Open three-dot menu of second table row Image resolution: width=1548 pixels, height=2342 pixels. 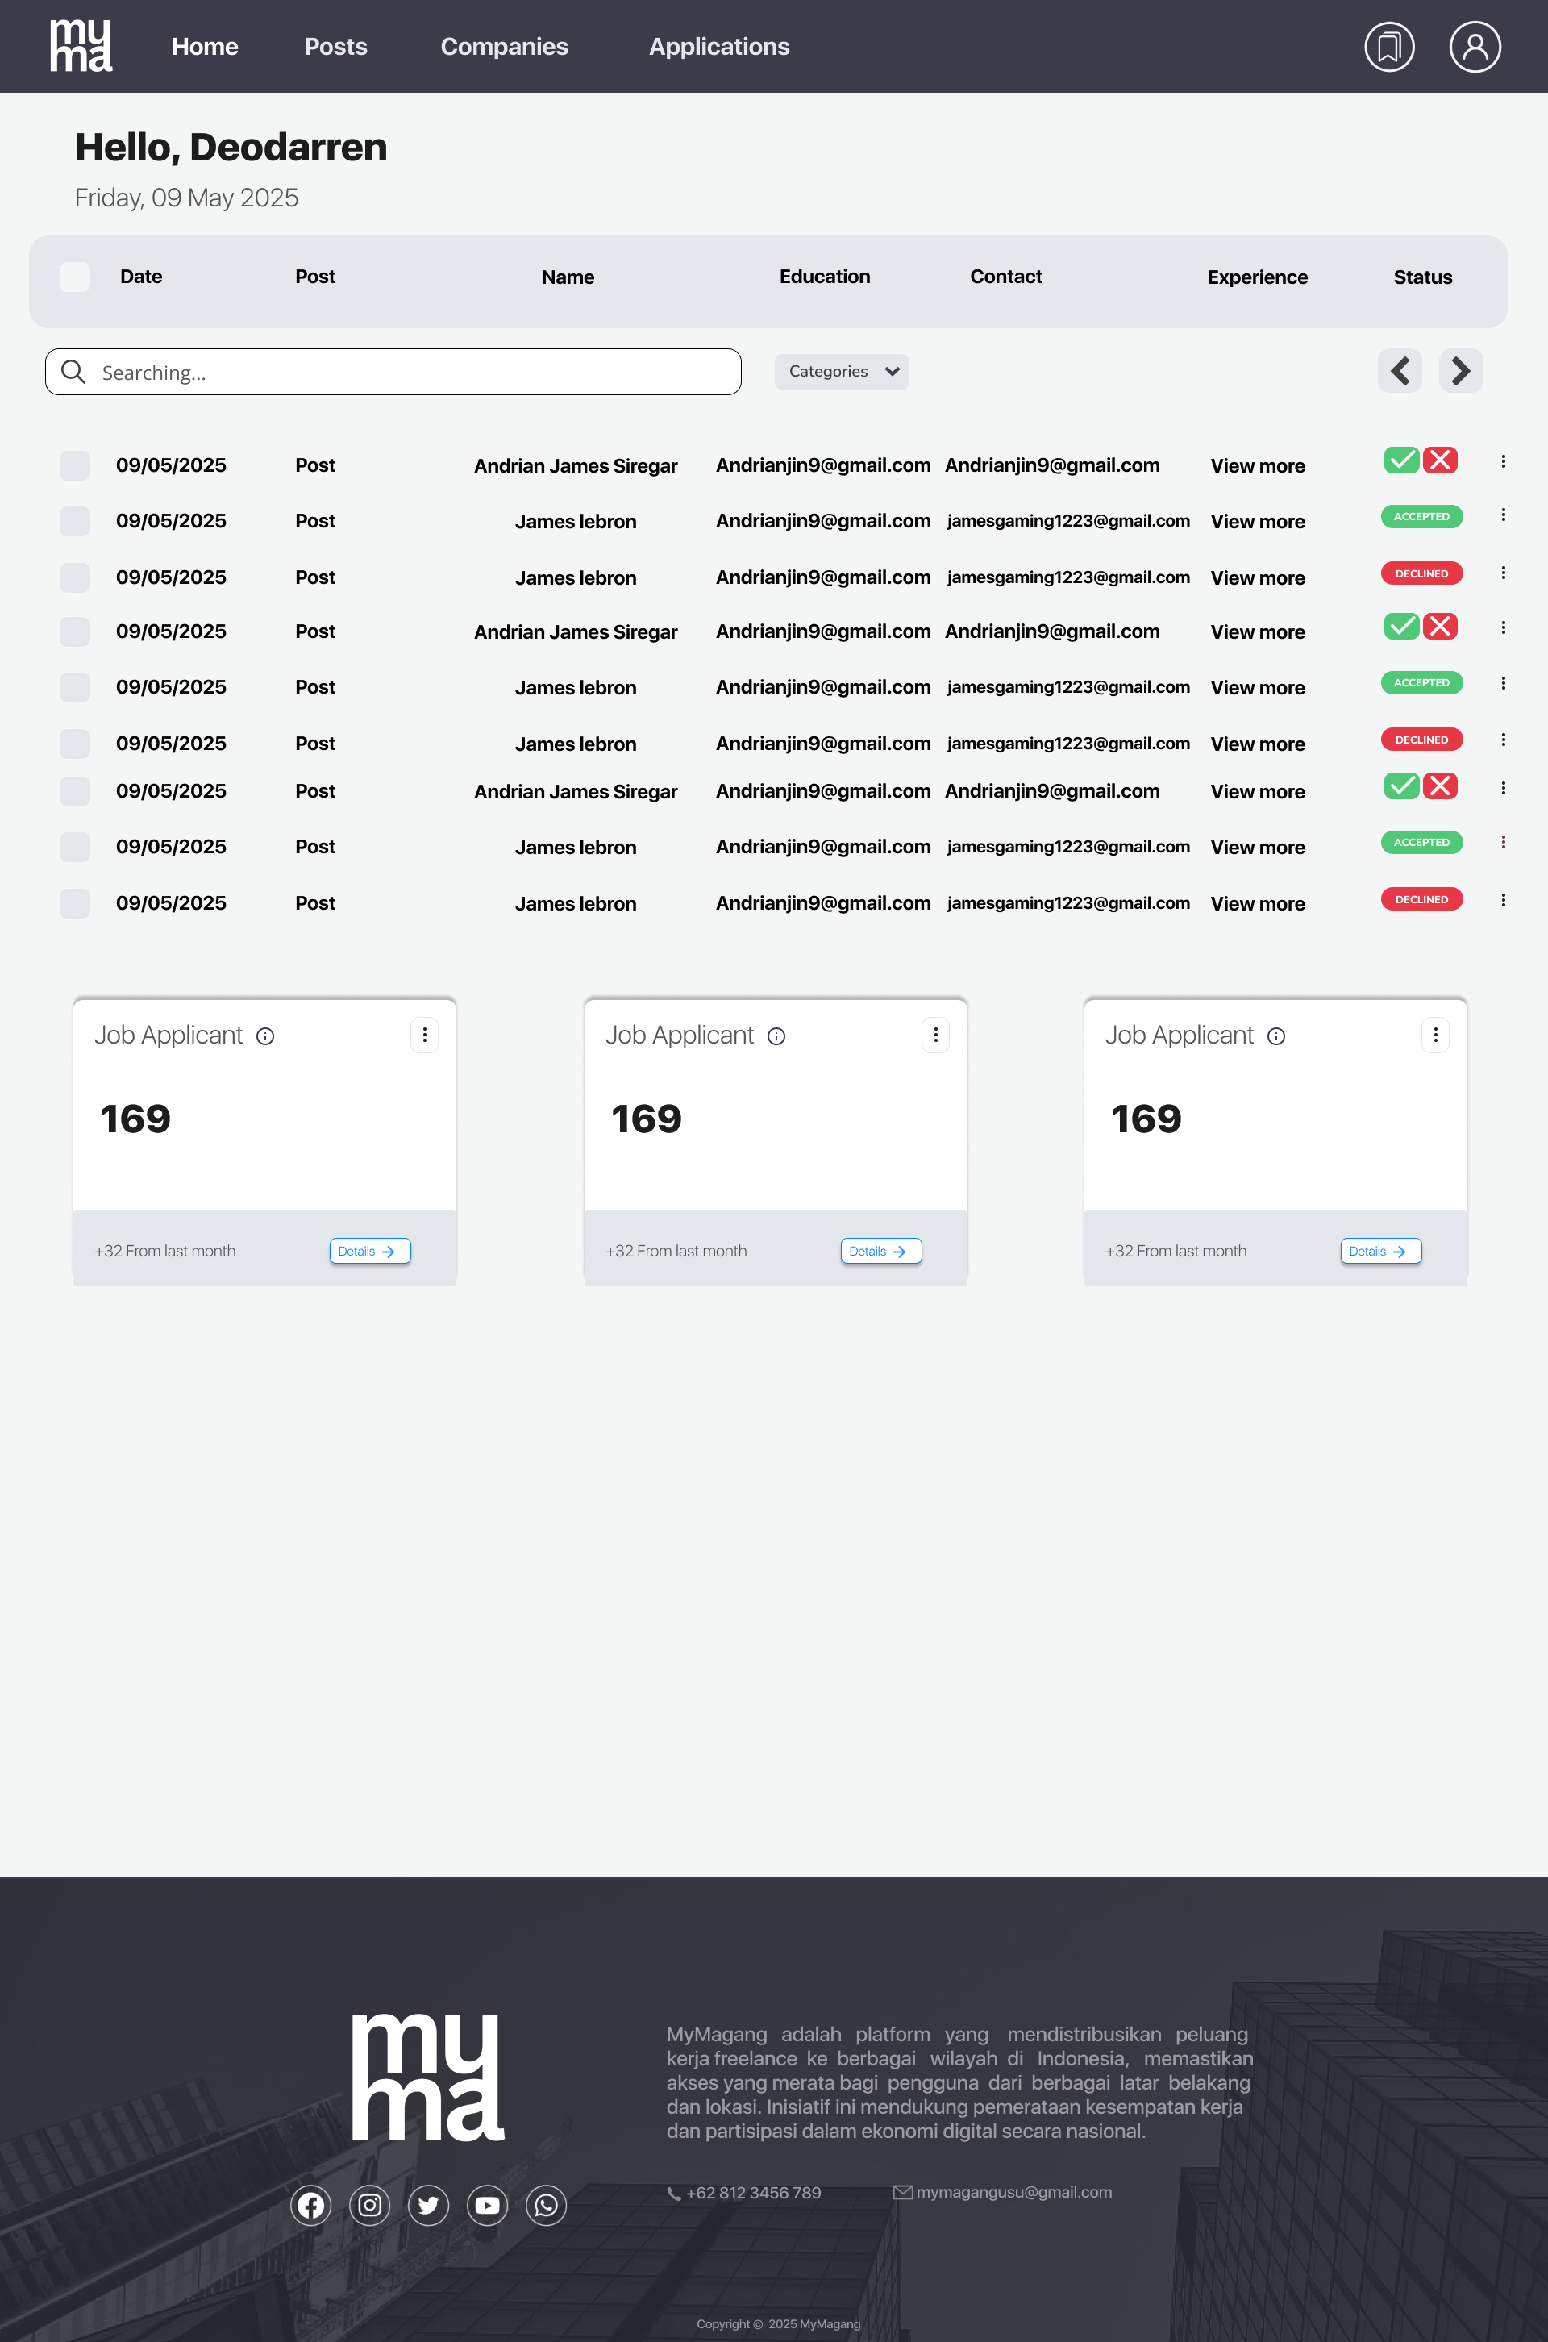pyautogui.click(x=1503, y=515)
